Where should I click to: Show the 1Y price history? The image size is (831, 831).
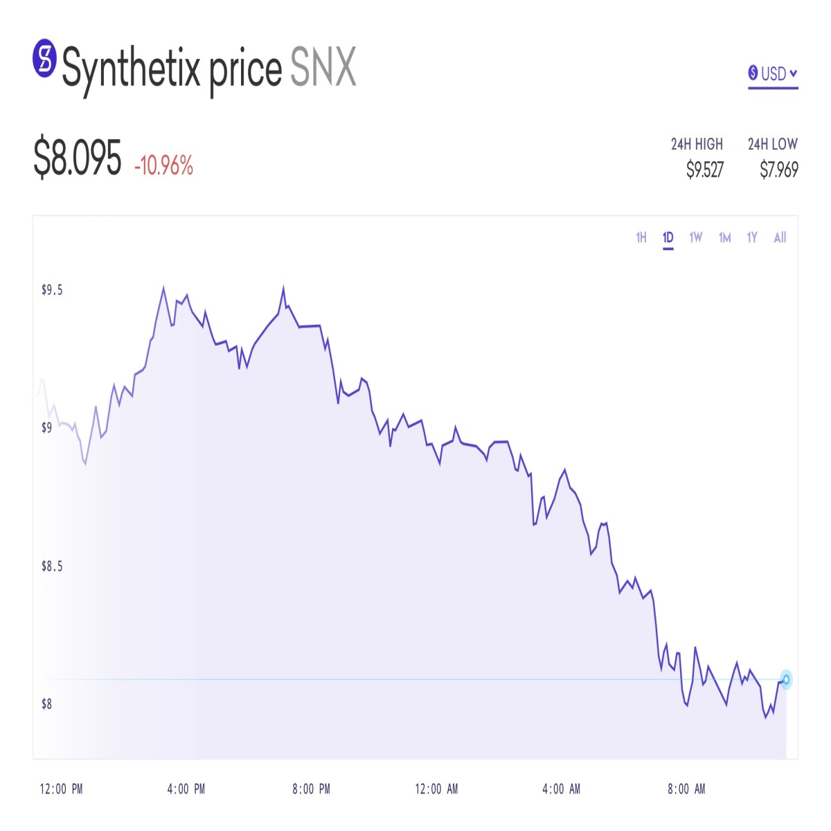pos(752,238)
